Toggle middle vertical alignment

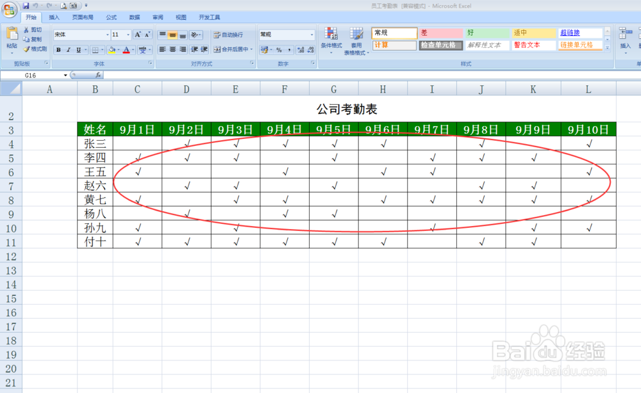pos(172,35)
